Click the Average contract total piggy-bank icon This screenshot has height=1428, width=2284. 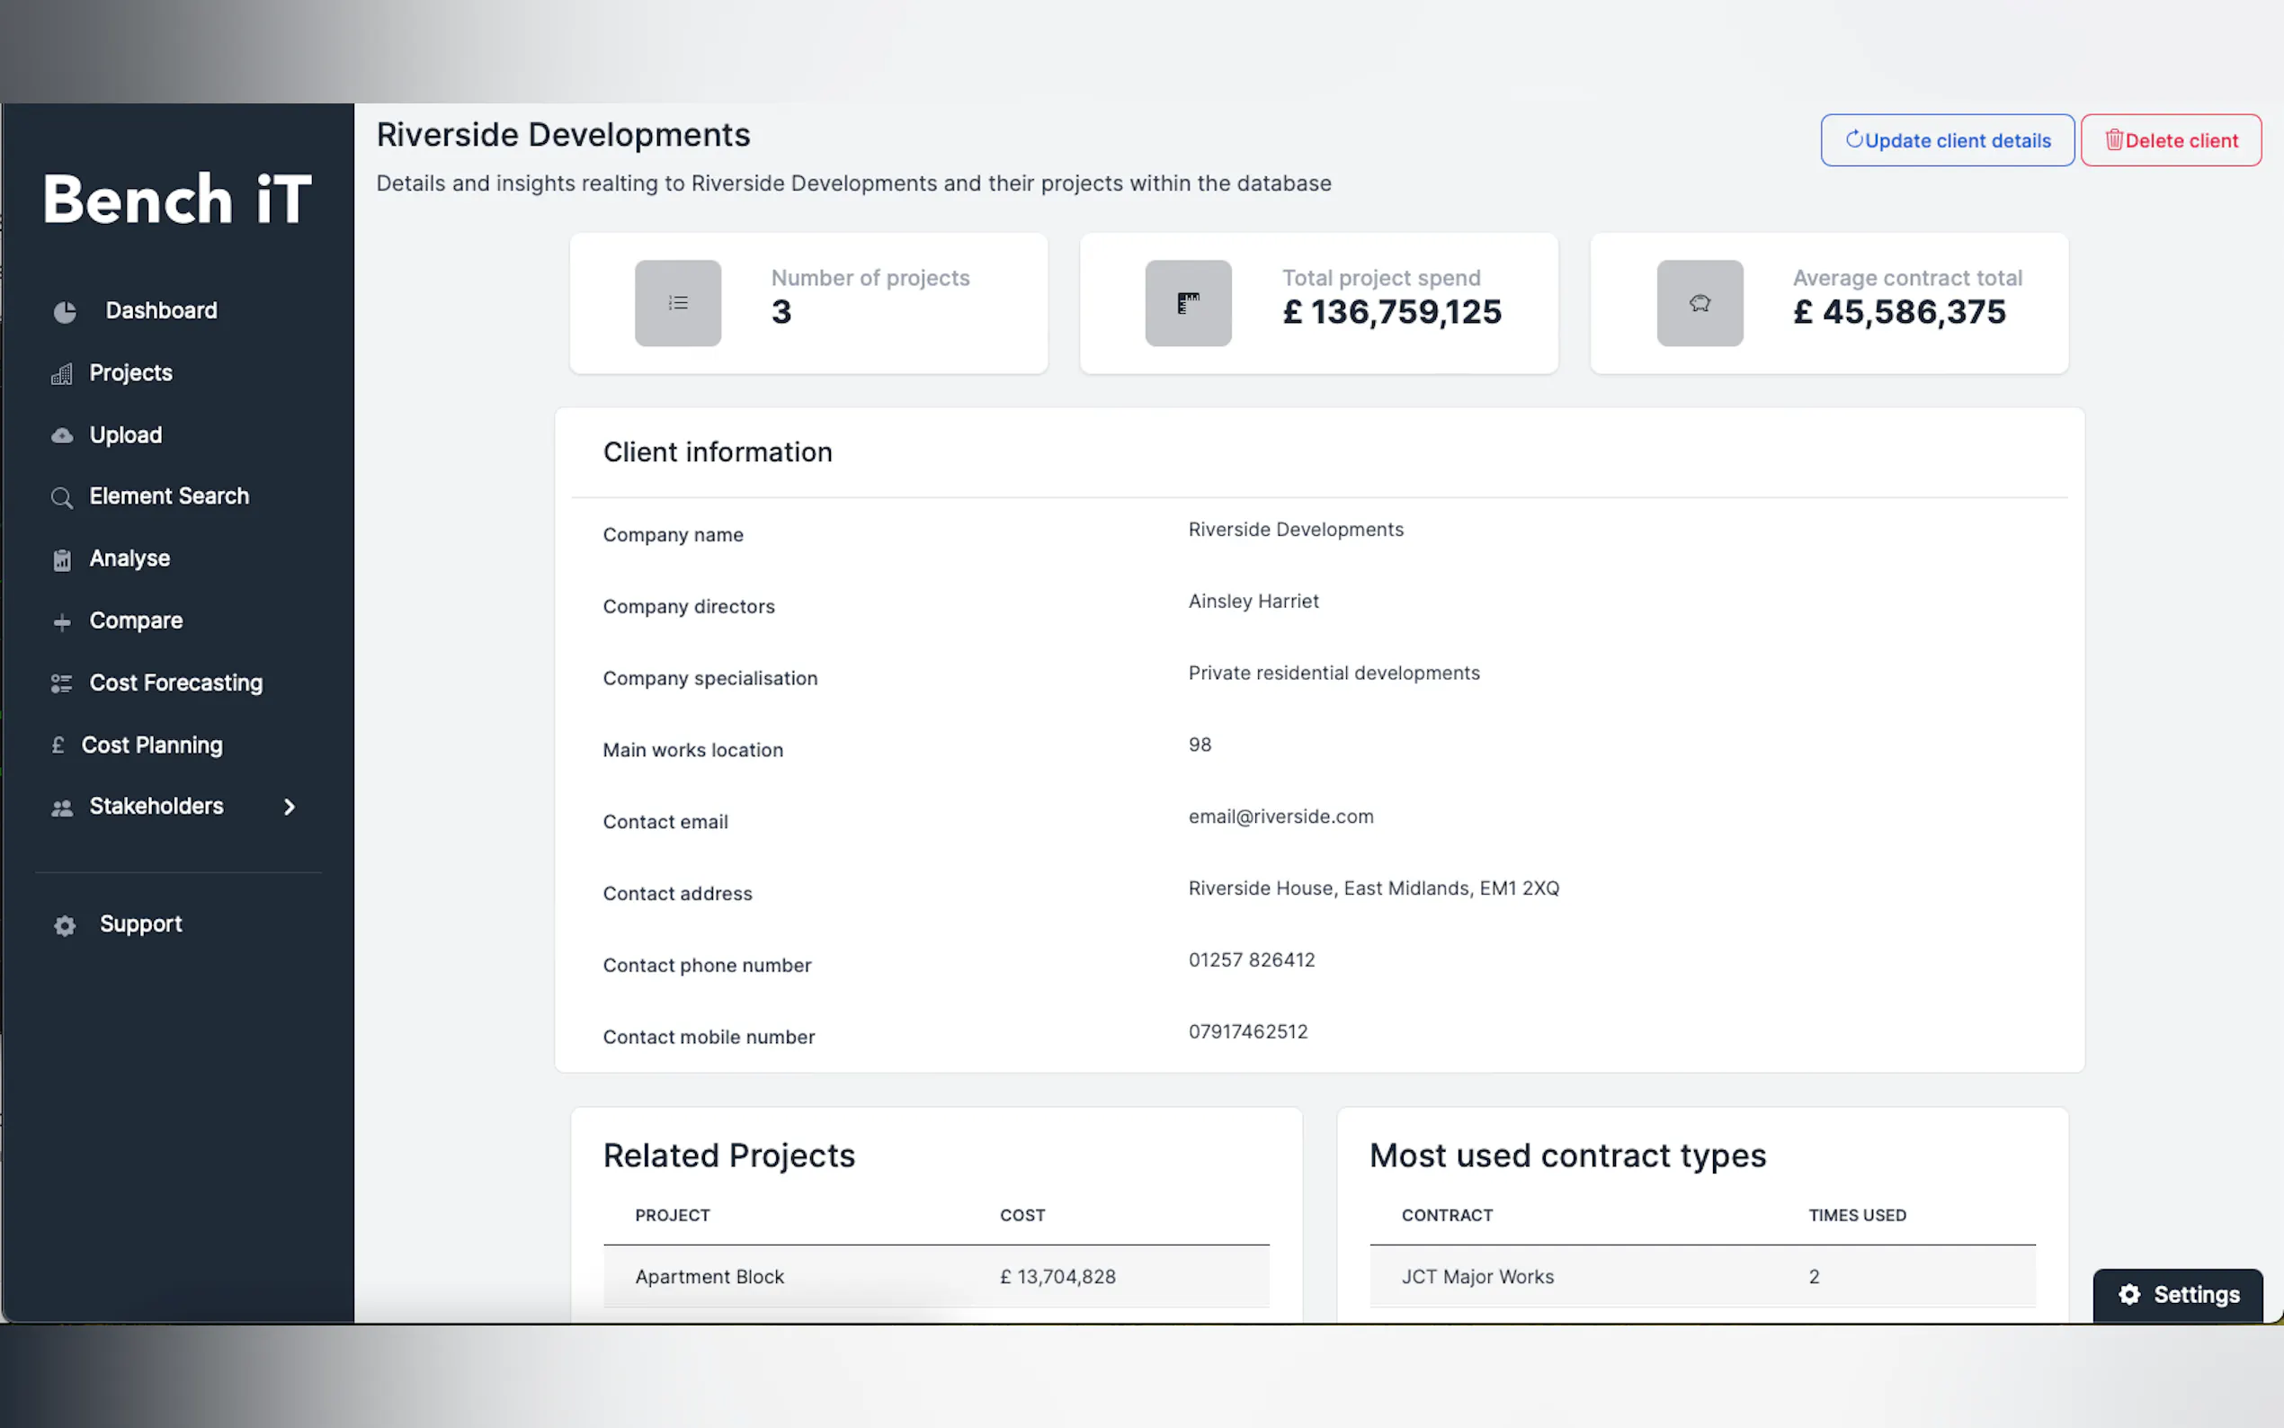(1699, 303)
